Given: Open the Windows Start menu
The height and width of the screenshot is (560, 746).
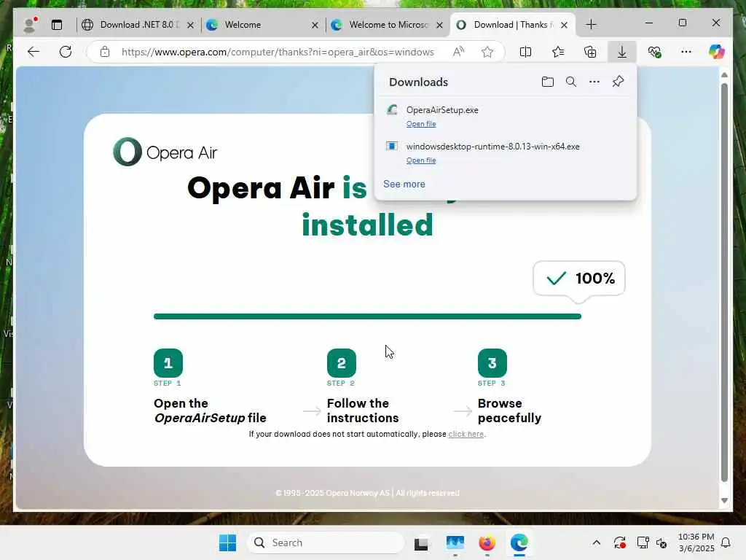Looking at the screenshot, I should [x=227, y=542].
